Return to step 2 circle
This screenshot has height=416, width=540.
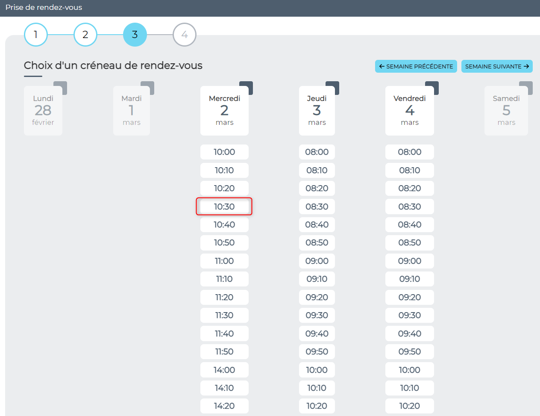(85, 35)
